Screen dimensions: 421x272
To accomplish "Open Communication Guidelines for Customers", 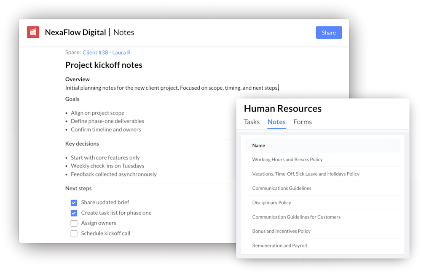I will tap(295, 217).
